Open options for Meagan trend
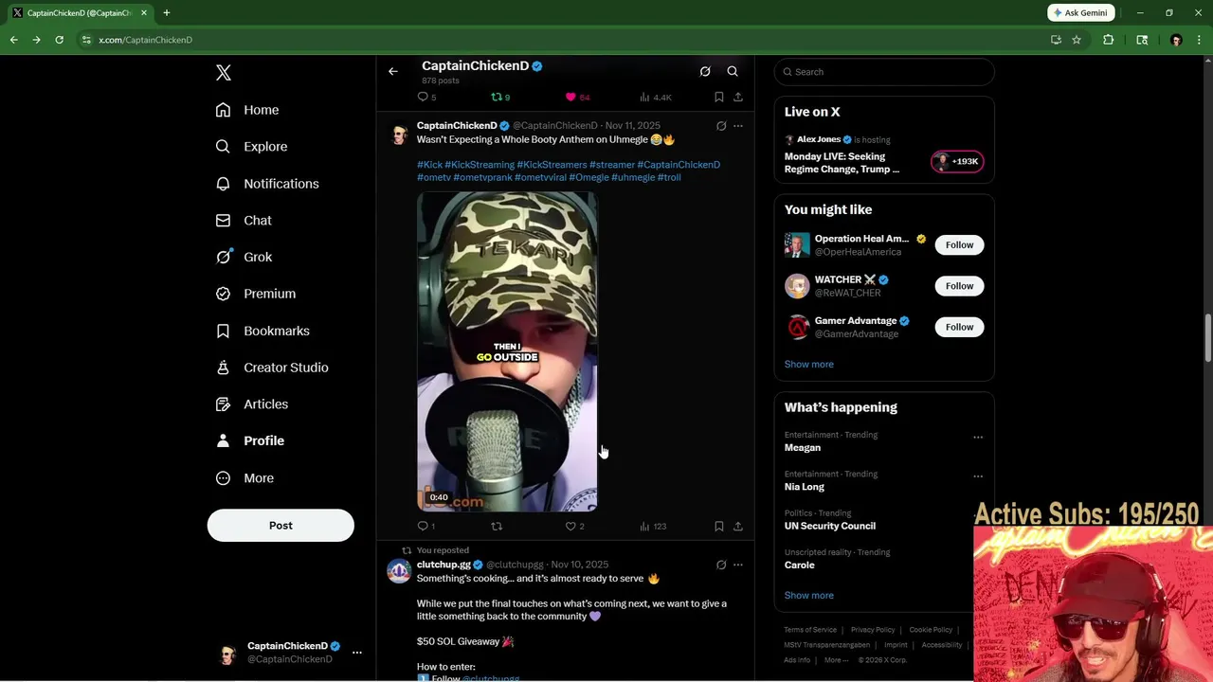The width and height of the screenshot is (1213, 682). click(x=978, y=438)
